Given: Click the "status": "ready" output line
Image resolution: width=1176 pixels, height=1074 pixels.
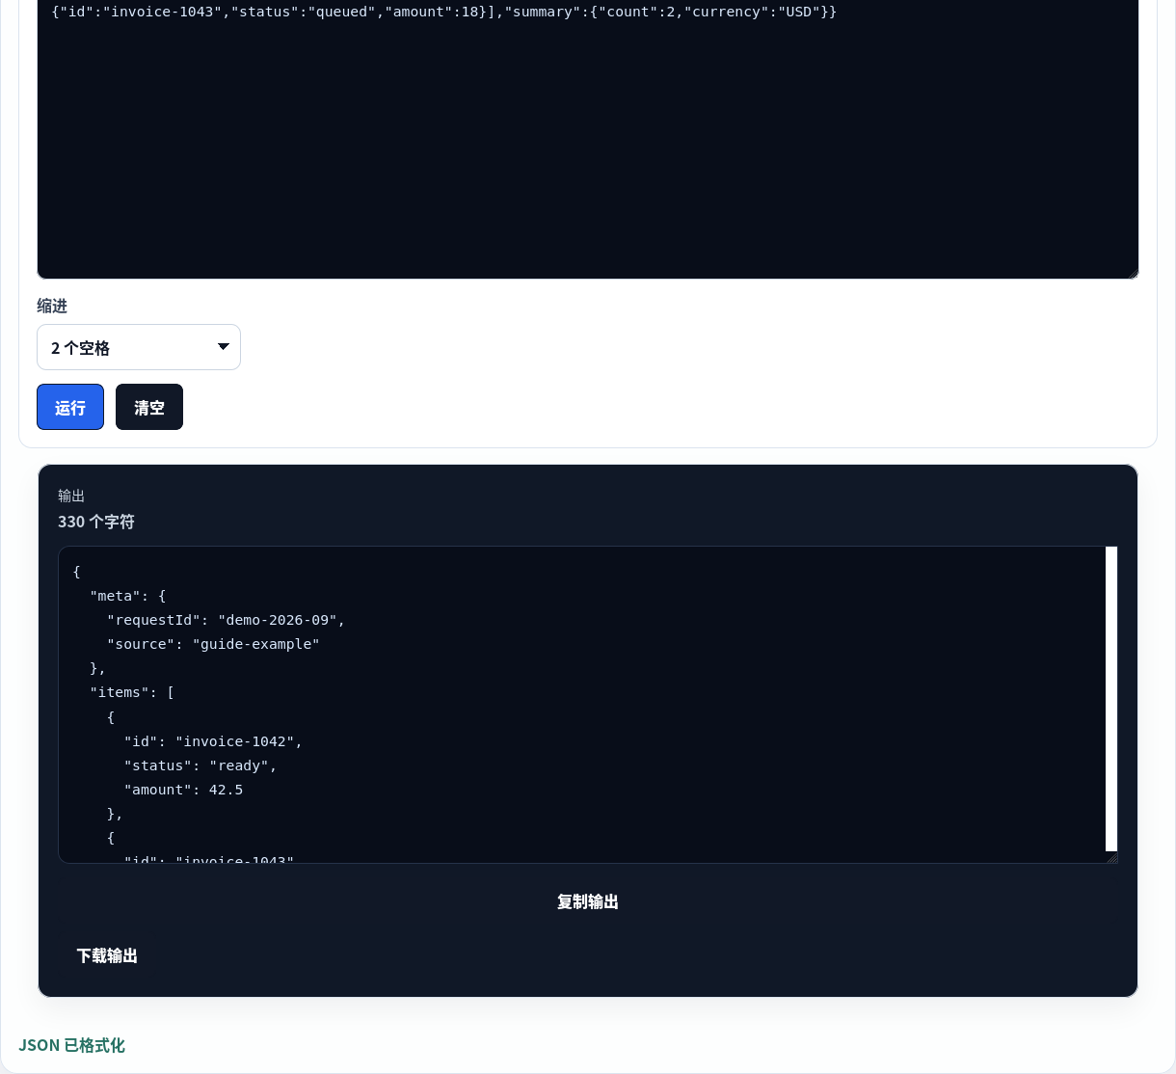Looking at the screenshot, I should click(x=200, y=765).
